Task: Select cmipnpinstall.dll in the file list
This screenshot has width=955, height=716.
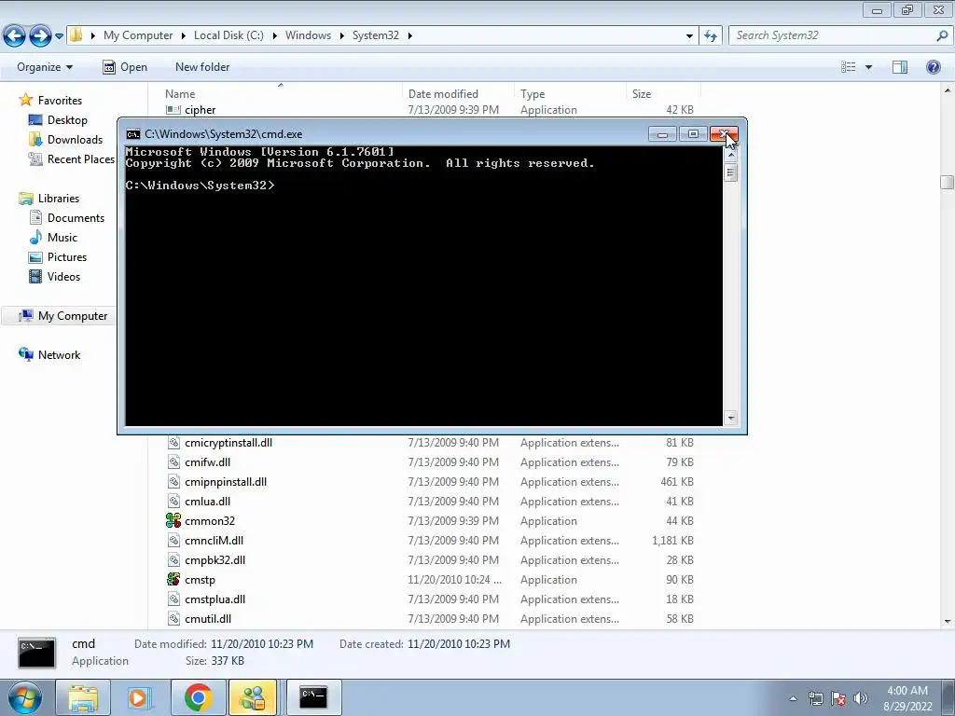Action: click(x=226, y=482)
